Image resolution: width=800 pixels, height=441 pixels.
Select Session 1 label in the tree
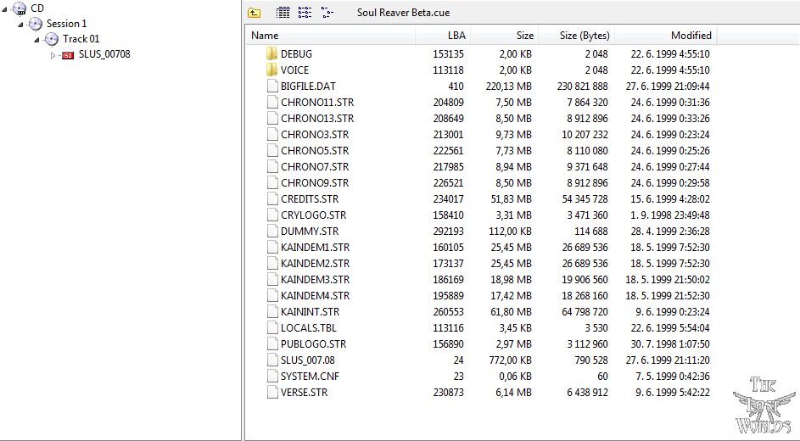pyautogui.click(x=66, y=24)
